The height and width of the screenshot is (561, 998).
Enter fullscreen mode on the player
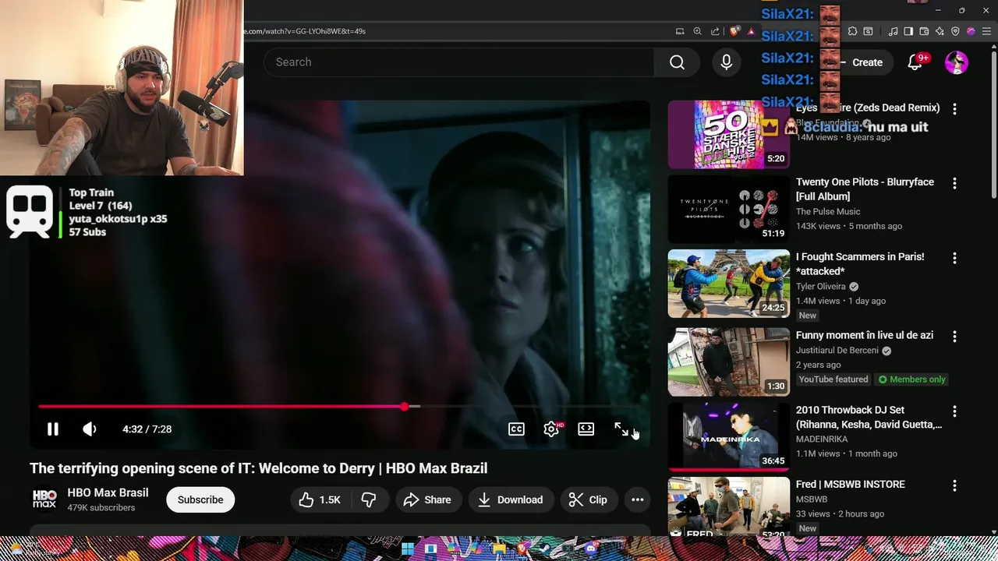point(621,429)
